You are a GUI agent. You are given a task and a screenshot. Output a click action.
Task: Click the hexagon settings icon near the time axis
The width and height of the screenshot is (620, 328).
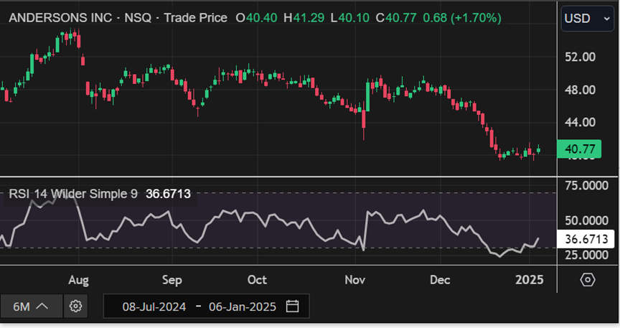tap(588, 280)
